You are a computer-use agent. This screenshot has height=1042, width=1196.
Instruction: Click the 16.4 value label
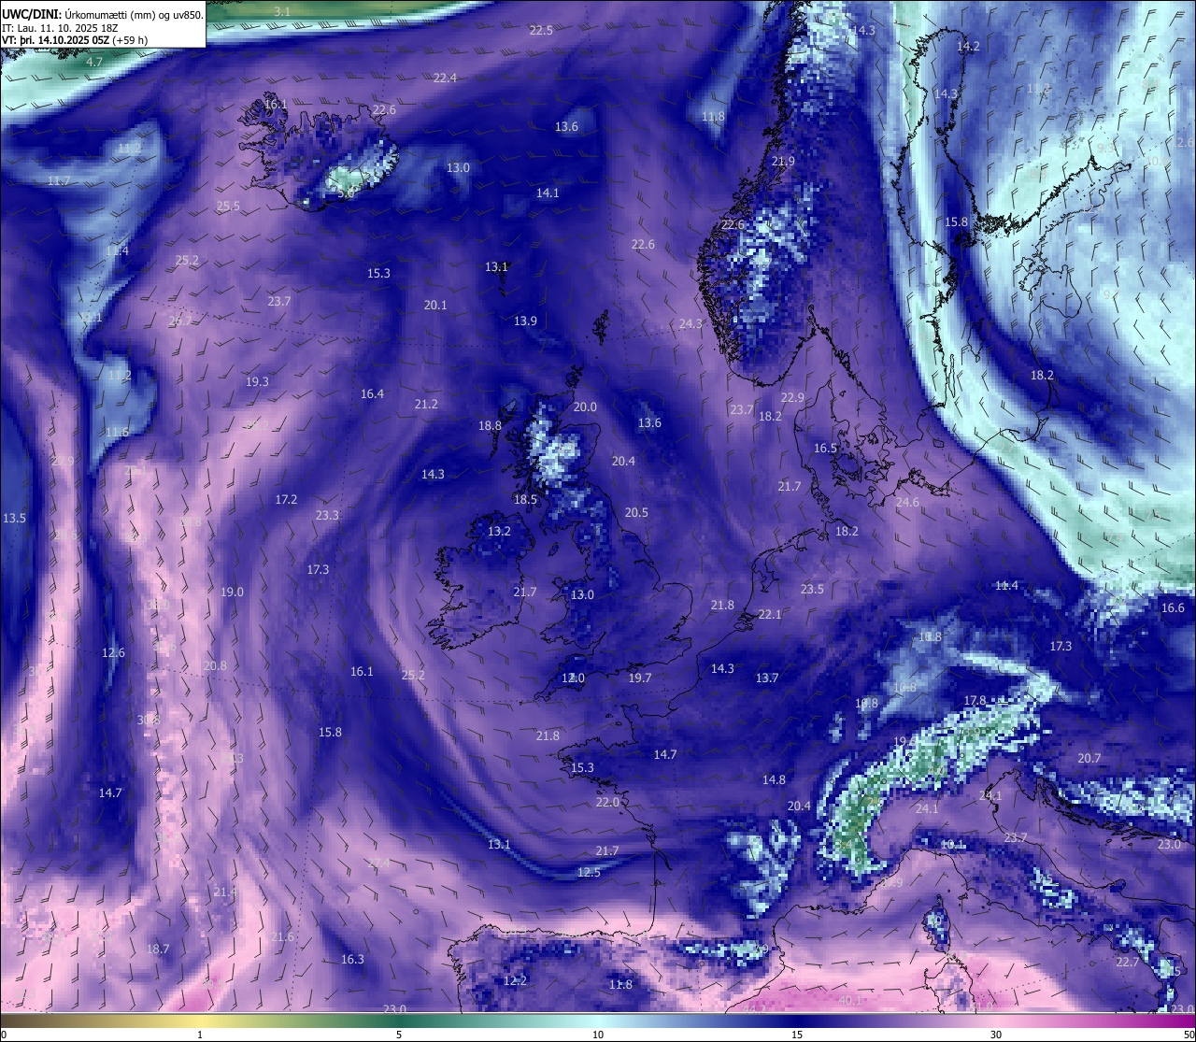372,394
